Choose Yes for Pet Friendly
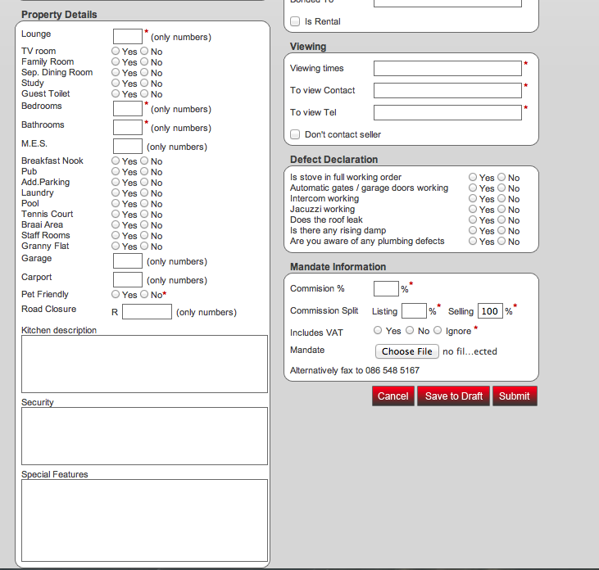 116,294
